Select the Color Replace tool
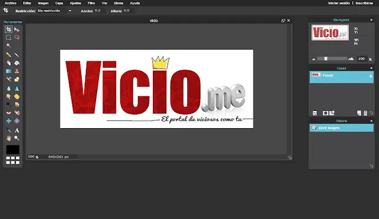This screenshot has height=219, width=379. tap(8, 79)
